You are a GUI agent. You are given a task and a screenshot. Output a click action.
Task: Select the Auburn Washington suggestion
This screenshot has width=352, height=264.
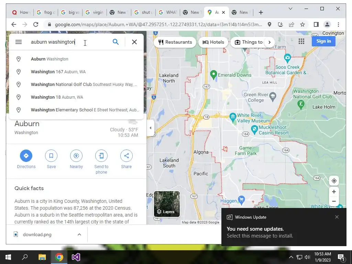(76, 59)
